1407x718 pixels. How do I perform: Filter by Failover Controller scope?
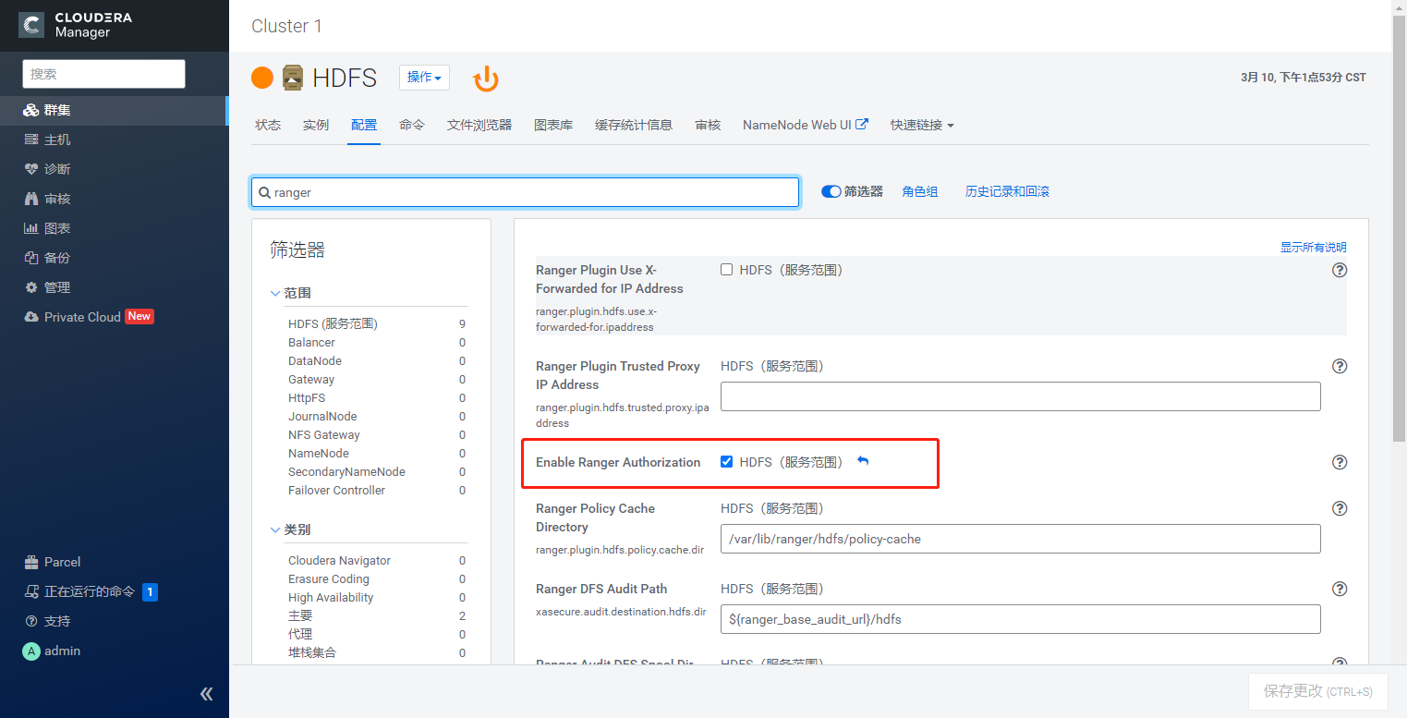pyautogui.click(x=337, y=490)
